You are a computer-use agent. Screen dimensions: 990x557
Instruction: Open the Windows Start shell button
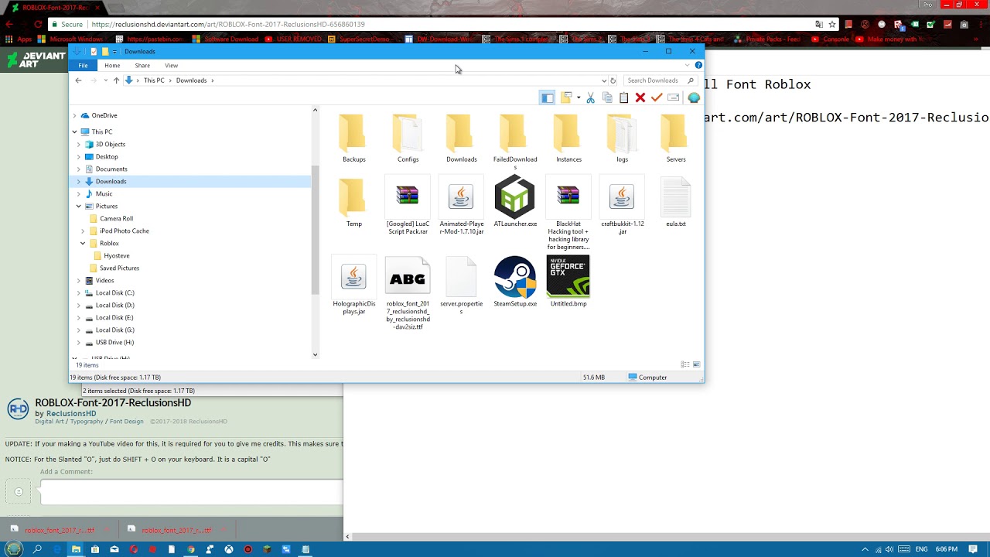pos(14,549)
